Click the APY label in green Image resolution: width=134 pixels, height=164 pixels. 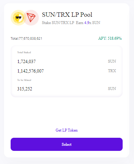tap(103, 38)
